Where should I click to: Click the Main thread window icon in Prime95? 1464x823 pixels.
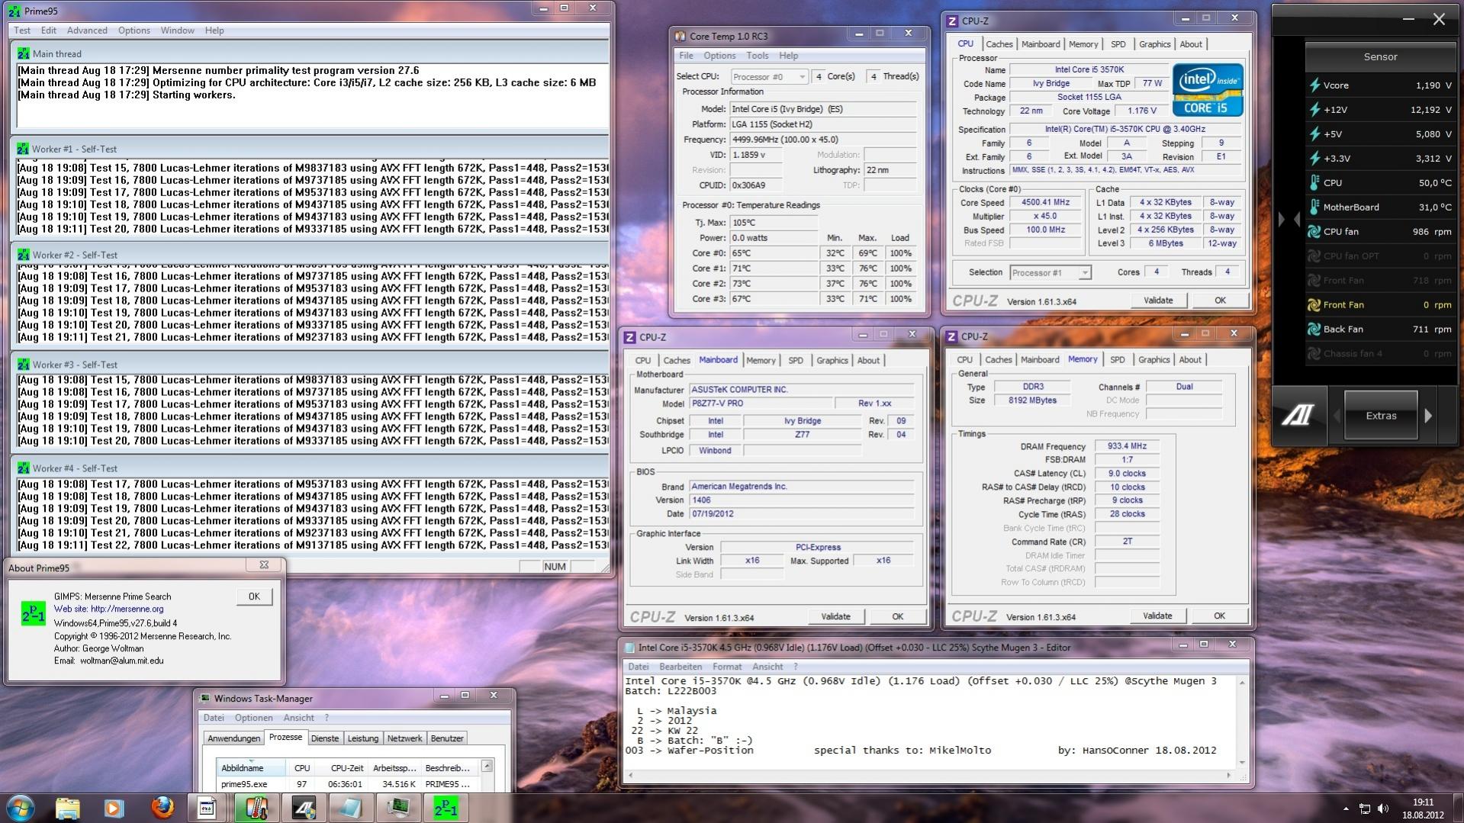coord(24,54)
